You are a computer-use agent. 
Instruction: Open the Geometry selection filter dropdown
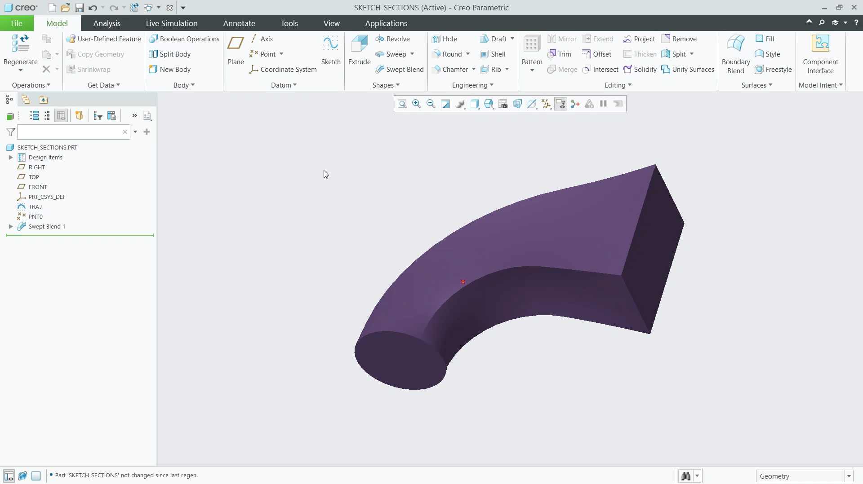[849, 475]
